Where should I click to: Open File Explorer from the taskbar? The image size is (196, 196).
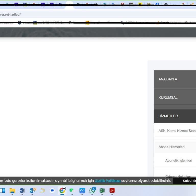click(x=12, y=190)
